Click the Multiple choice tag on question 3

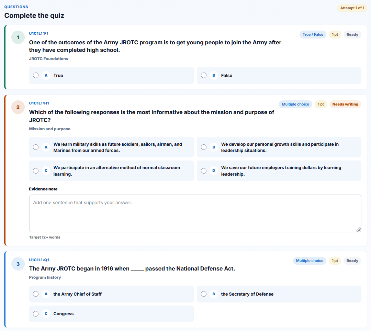(x=310, y=261)
